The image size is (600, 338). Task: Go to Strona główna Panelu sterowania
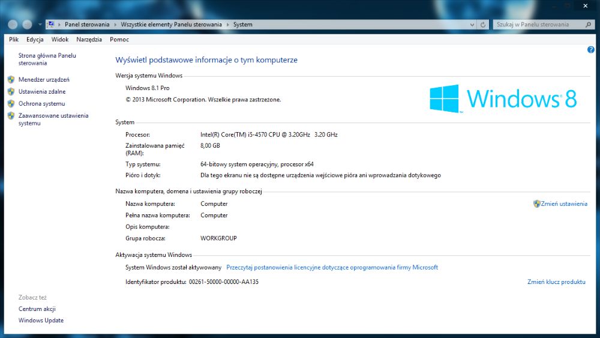(x=47, y=59)
